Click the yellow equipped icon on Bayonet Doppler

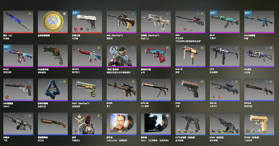[30, 14]
